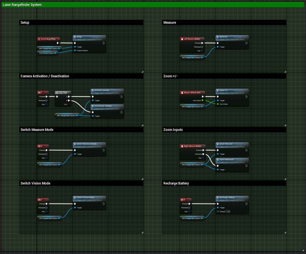Click the Setup comment box resize handle
This screenshot has width=306, height=254.
(143, 72)
